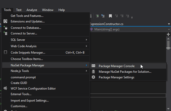The image size is (171, 111).
Task: Expand the SQL Server submenu
Action: (86, 40)
